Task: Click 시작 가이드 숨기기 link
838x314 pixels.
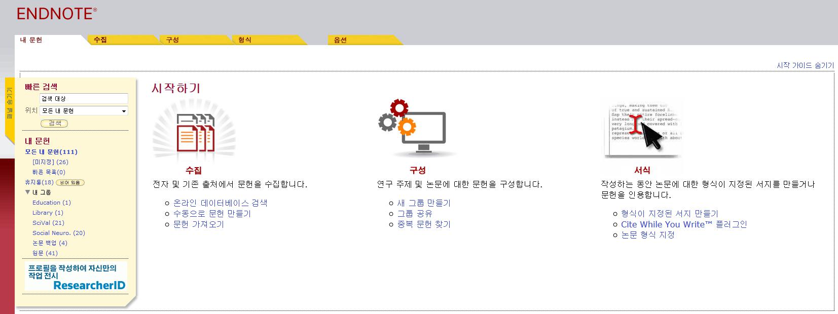Action: tap(805, 65)
